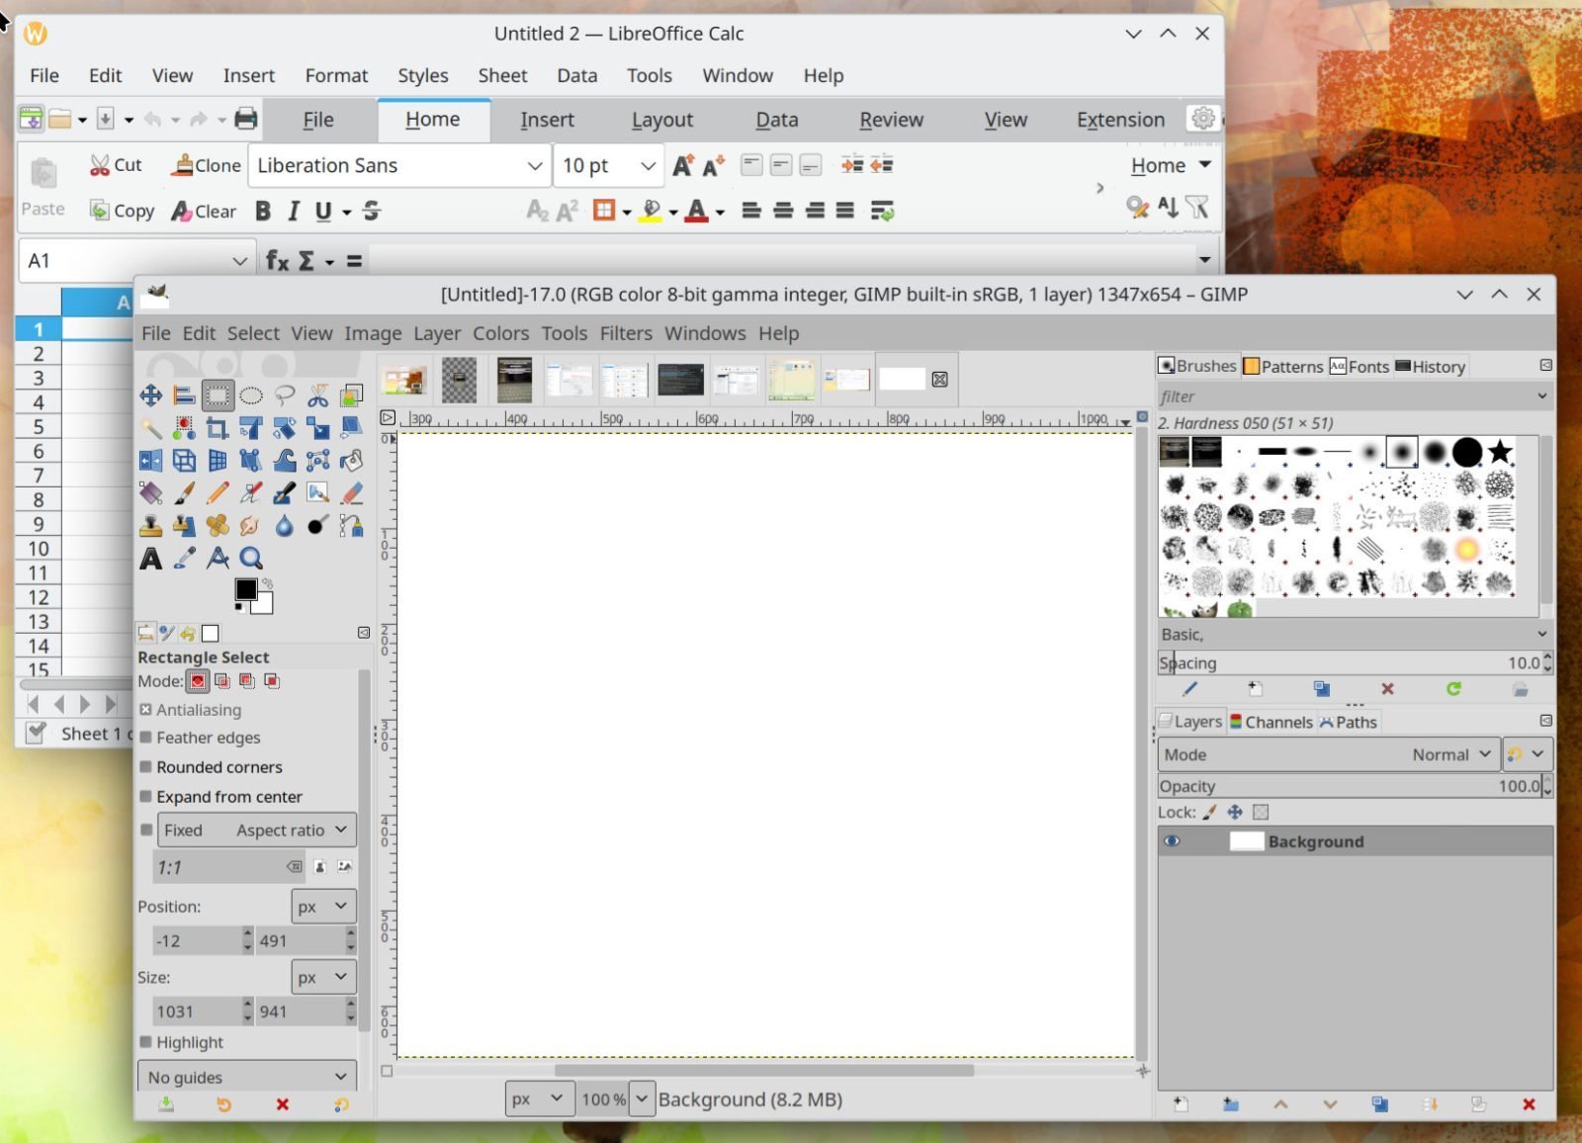Viewport: 1582px width, 1143px height.
Task: Toggle the Antialiasing checkbox
Action: coord(146,709)
